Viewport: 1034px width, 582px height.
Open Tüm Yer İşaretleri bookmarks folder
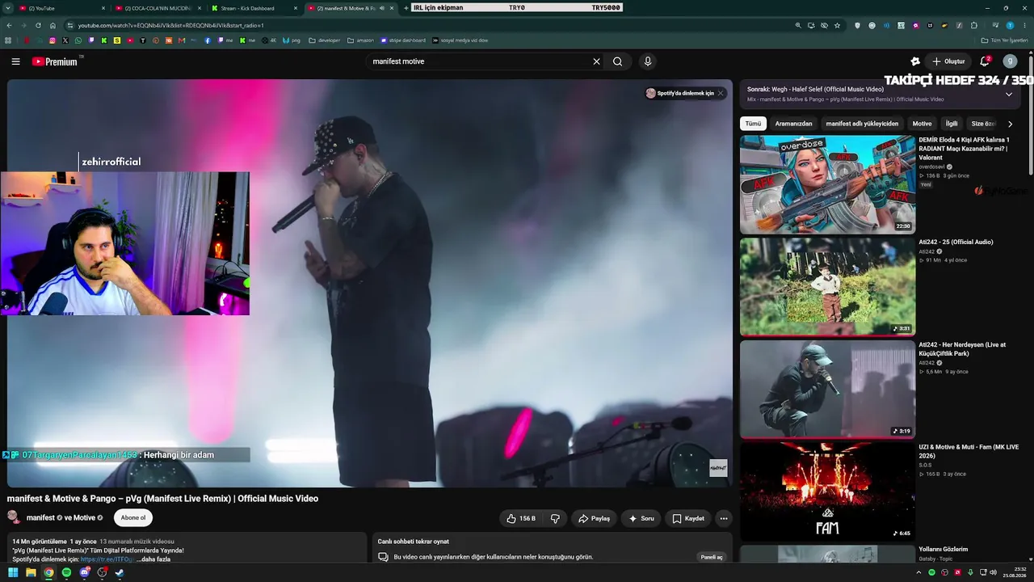pyautogui.click(x=1005, y=40)
